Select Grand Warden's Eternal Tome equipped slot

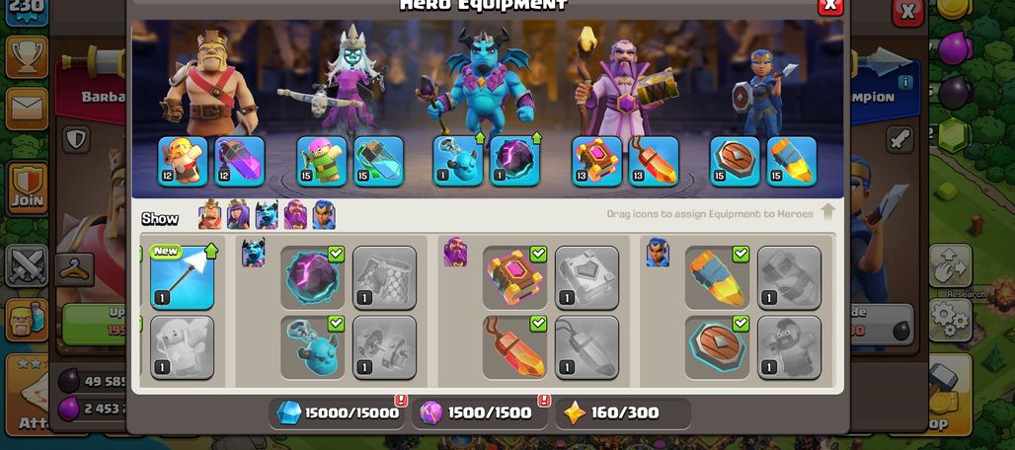pyautogui.click(x=596, y=162)
